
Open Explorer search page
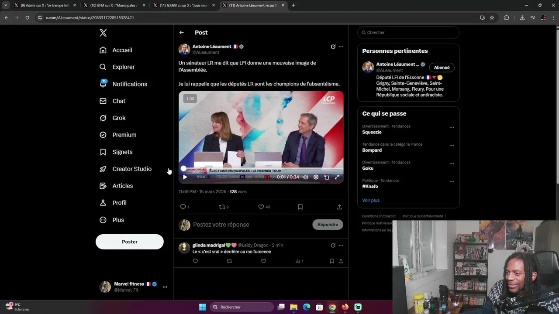tap(117, 67)
